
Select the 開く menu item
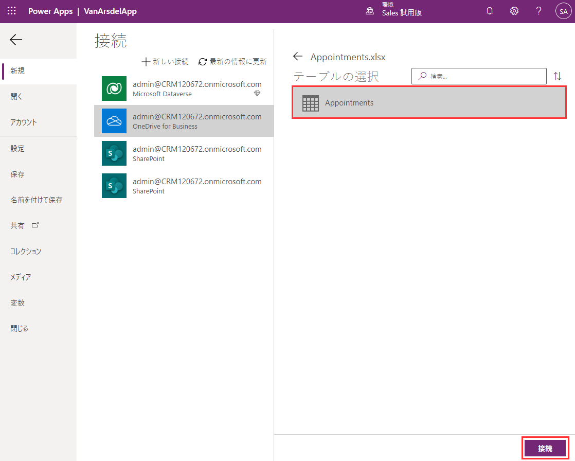click(39, 96)
